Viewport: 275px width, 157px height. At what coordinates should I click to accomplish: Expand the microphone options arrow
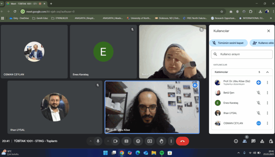pos(90,141)
